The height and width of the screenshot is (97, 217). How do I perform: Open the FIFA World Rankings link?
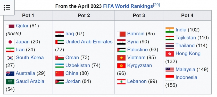(x=128, y=6)
